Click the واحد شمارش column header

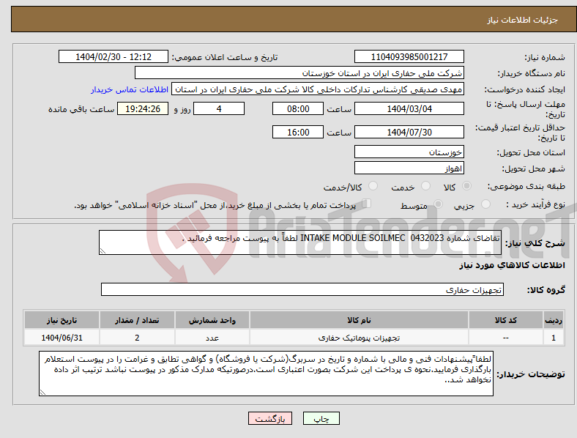(212, 320)
